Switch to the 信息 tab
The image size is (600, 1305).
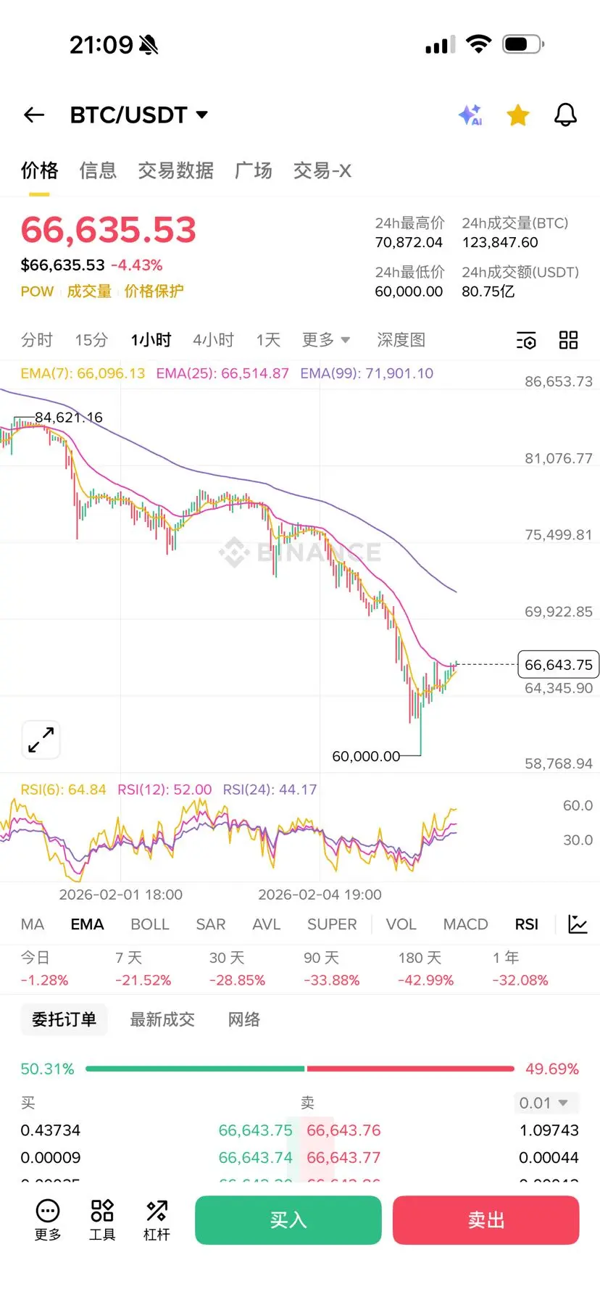(98, 170)
